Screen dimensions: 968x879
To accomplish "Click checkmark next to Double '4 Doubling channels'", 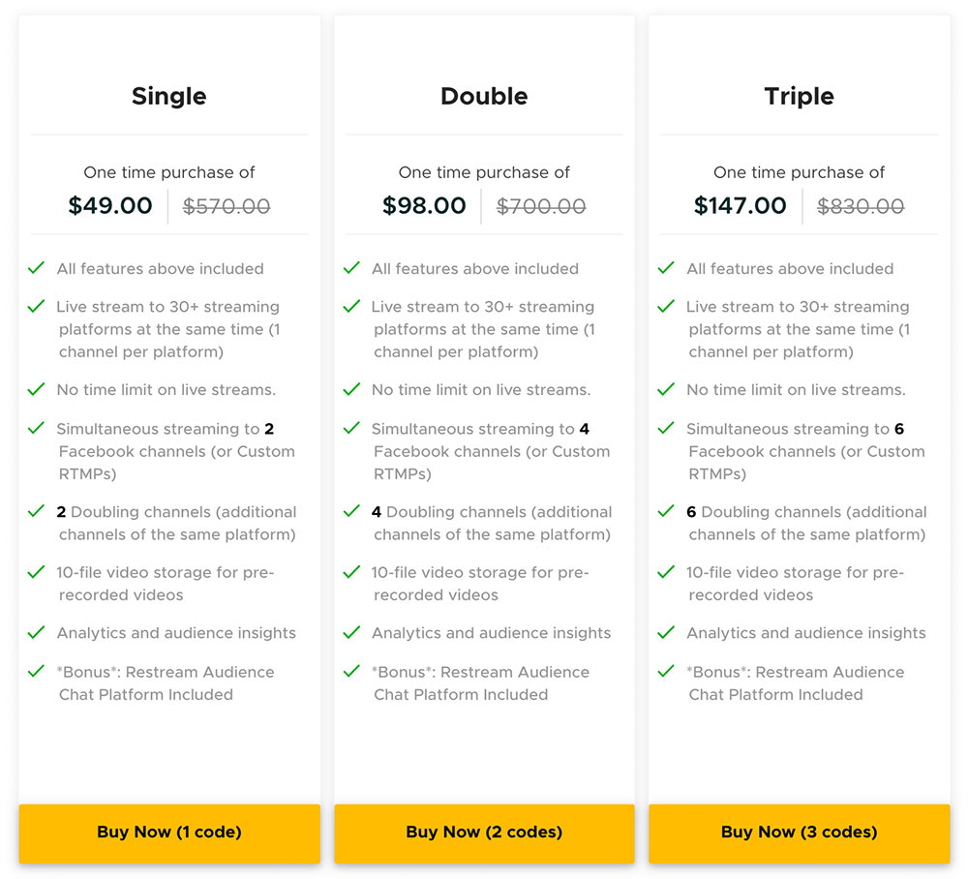I will point(352,511).
